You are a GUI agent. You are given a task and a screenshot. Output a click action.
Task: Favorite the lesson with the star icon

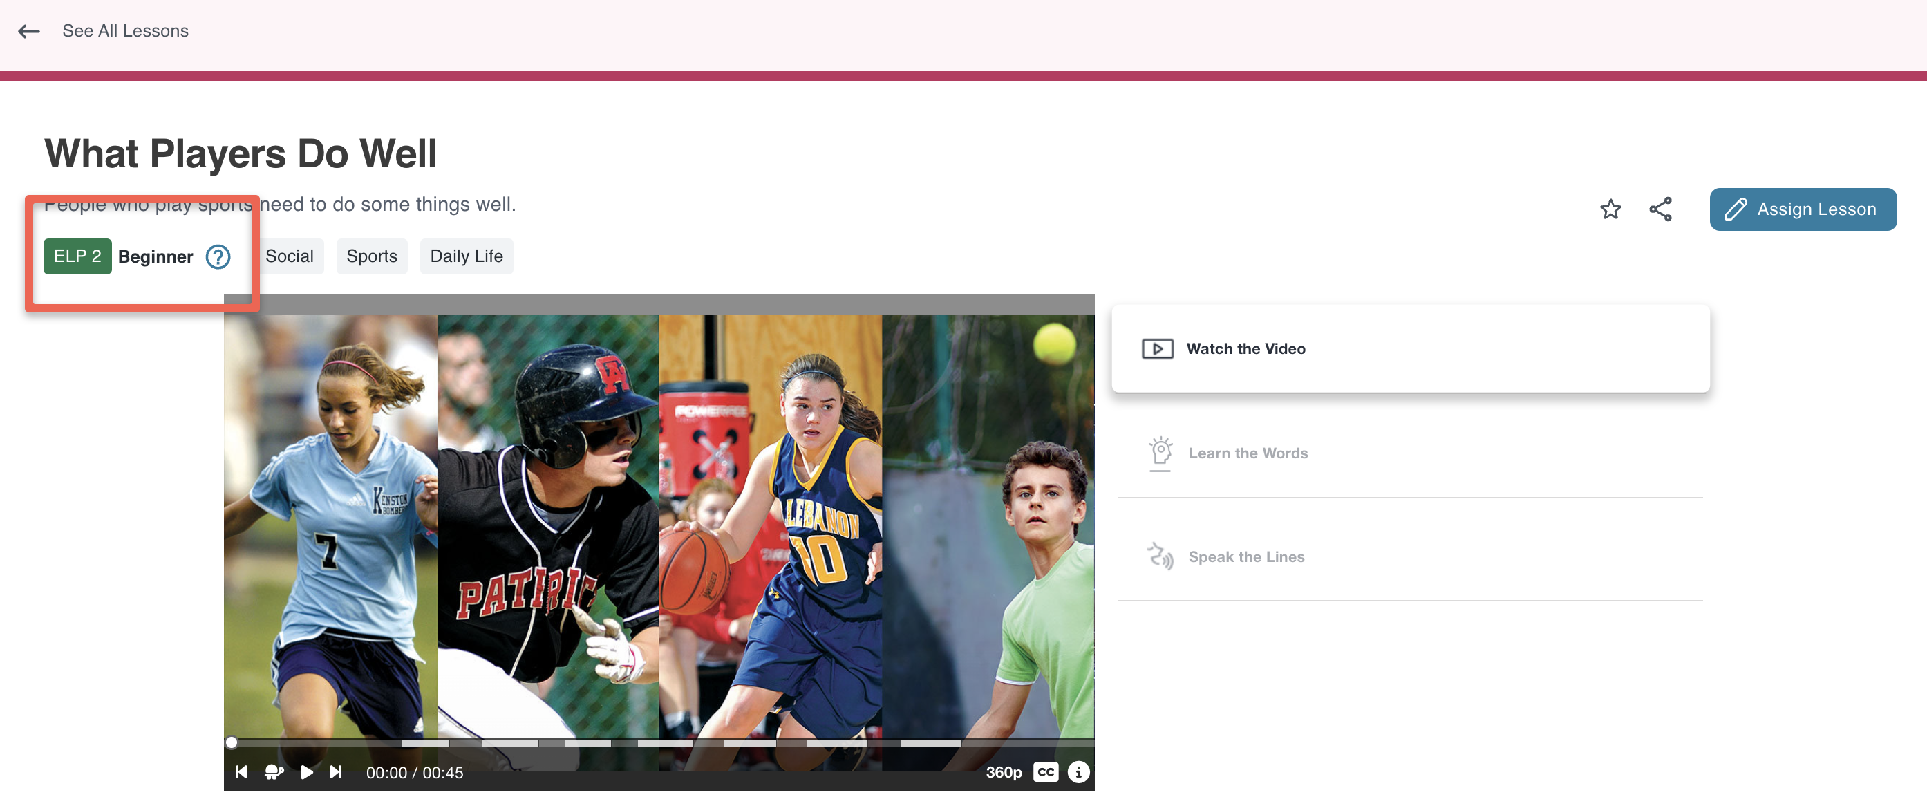(x=1610, y=209)
